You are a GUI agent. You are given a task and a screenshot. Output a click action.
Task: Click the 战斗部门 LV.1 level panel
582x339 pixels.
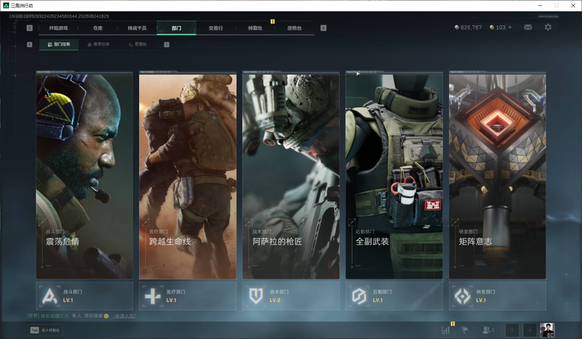[x=84, y=296]
